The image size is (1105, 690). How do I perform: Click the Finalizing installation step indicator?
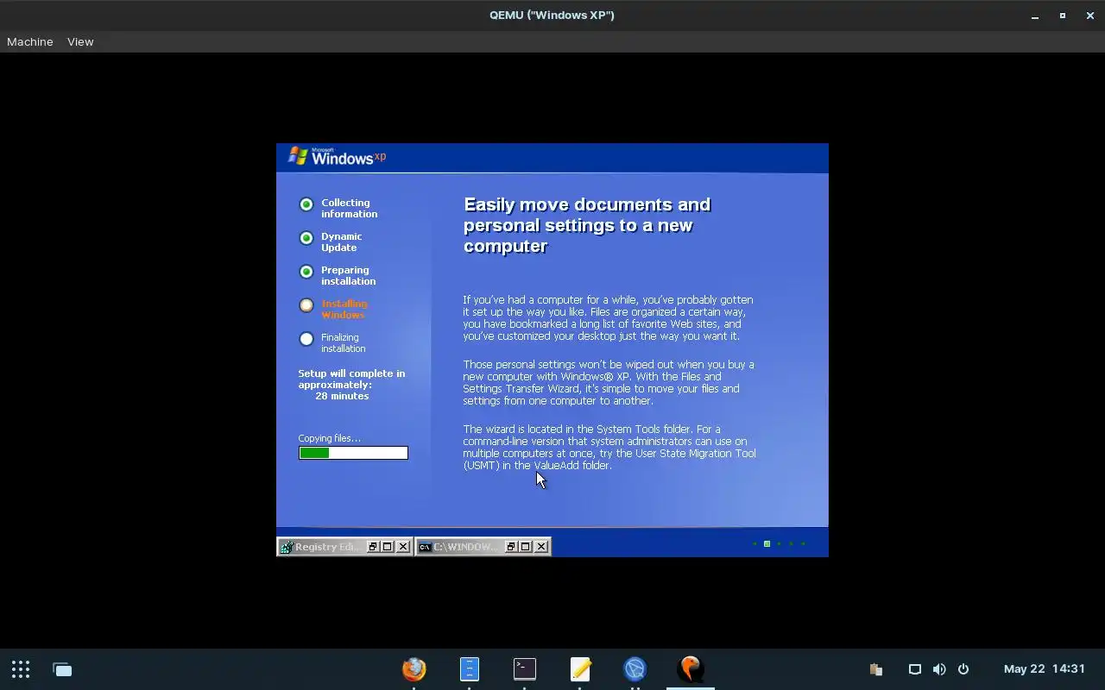point(306,339)
